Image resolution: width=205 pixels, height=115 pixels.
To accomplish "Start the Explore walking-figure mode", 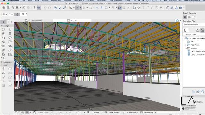I will (x=34, y=8).
